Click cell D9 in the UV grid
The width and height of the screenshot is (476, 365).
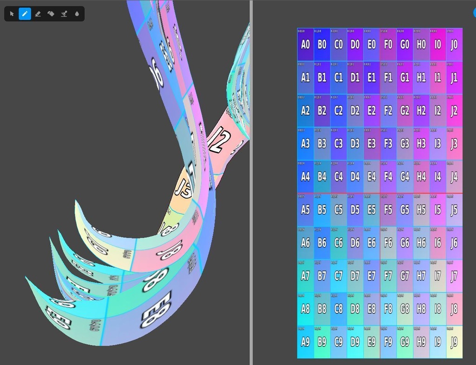355,342
